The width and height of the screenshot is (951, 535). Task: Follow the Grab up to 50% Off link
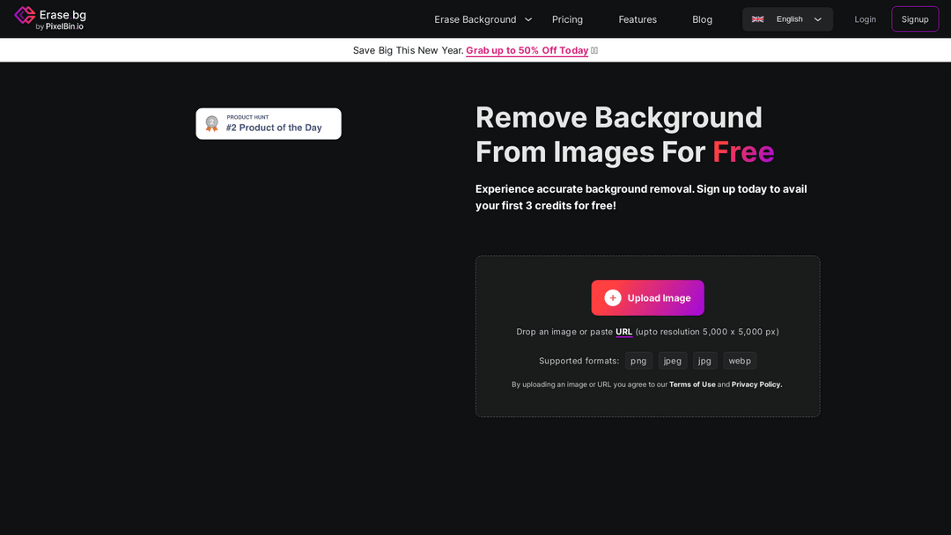coord(527,50)
